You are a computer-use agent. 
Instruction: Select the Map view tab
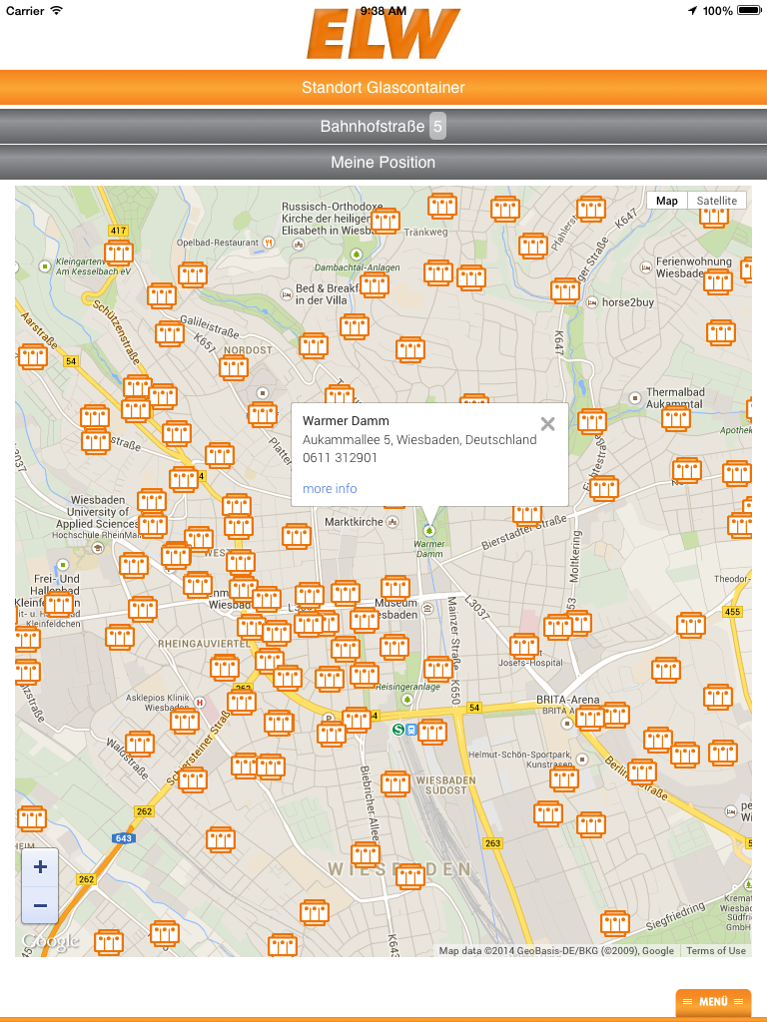[666, 201]
